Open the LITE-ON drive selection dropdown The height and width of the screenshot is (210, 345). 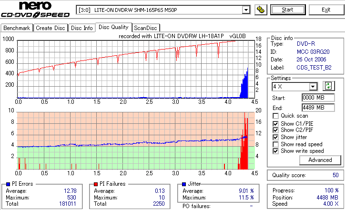point(246,10)
